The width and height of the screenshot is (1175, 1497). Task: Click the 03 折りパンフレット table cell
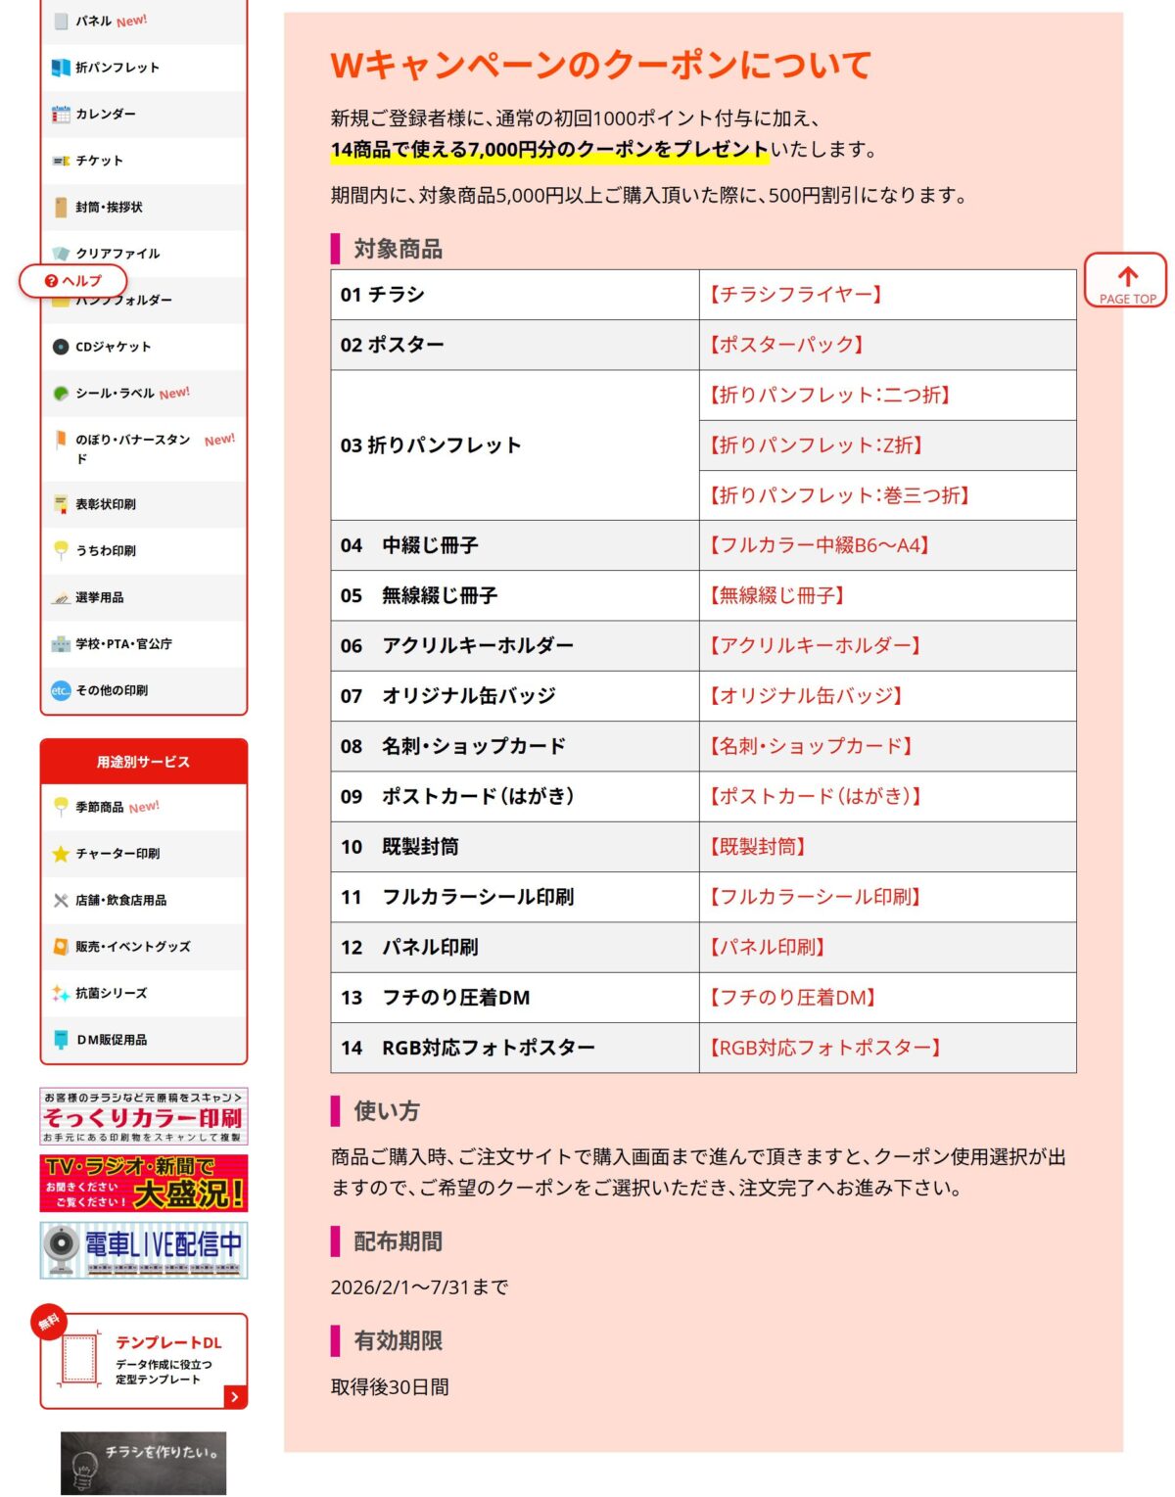(515, 444)
